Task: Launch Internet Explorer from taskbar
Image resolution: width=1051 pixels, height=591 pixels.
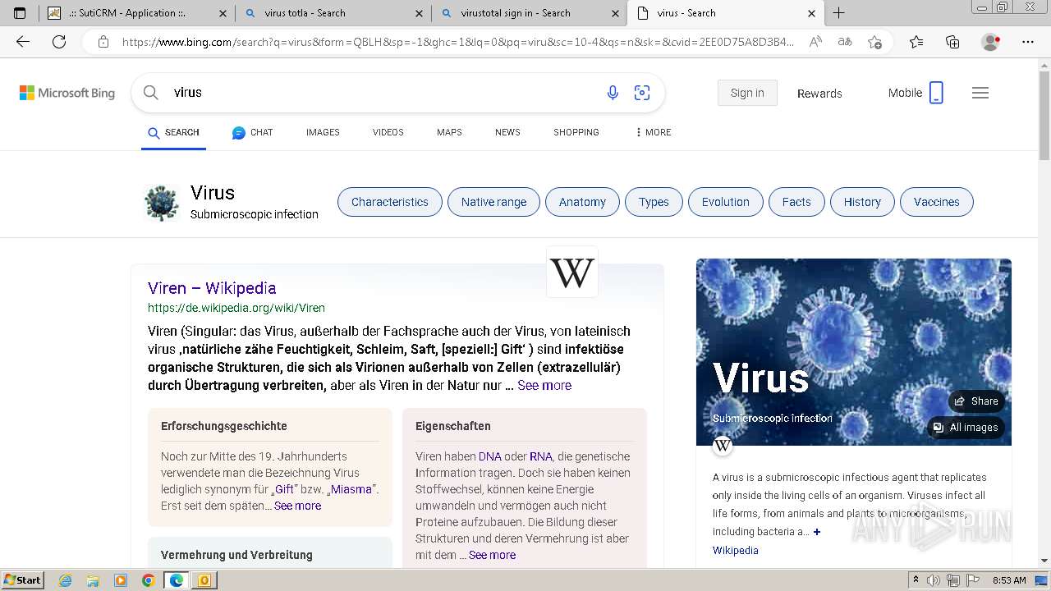Action: pyautogui.click(x=65, y=580)
